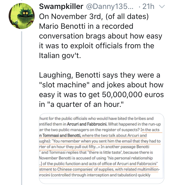Tap the vertical thread connector line

point(22,108)
